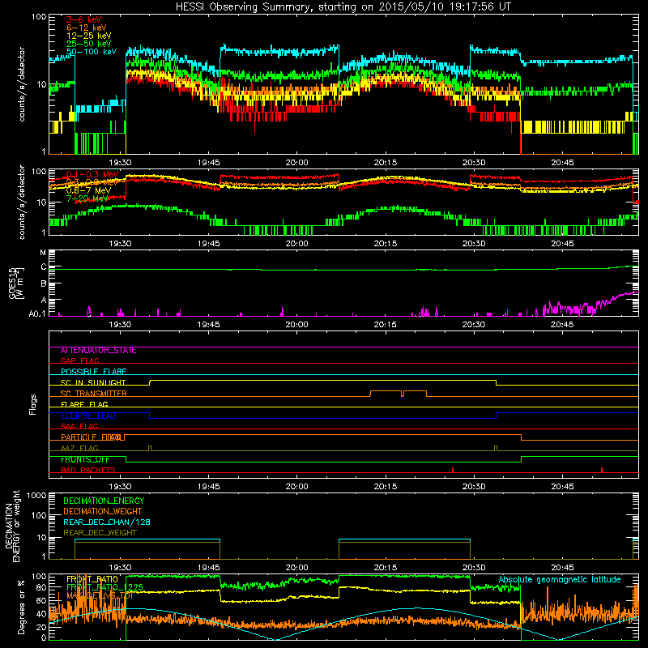Select the 25-50 keV legend label
Viewport: 648px width, 648px height.
coord(89,44)
